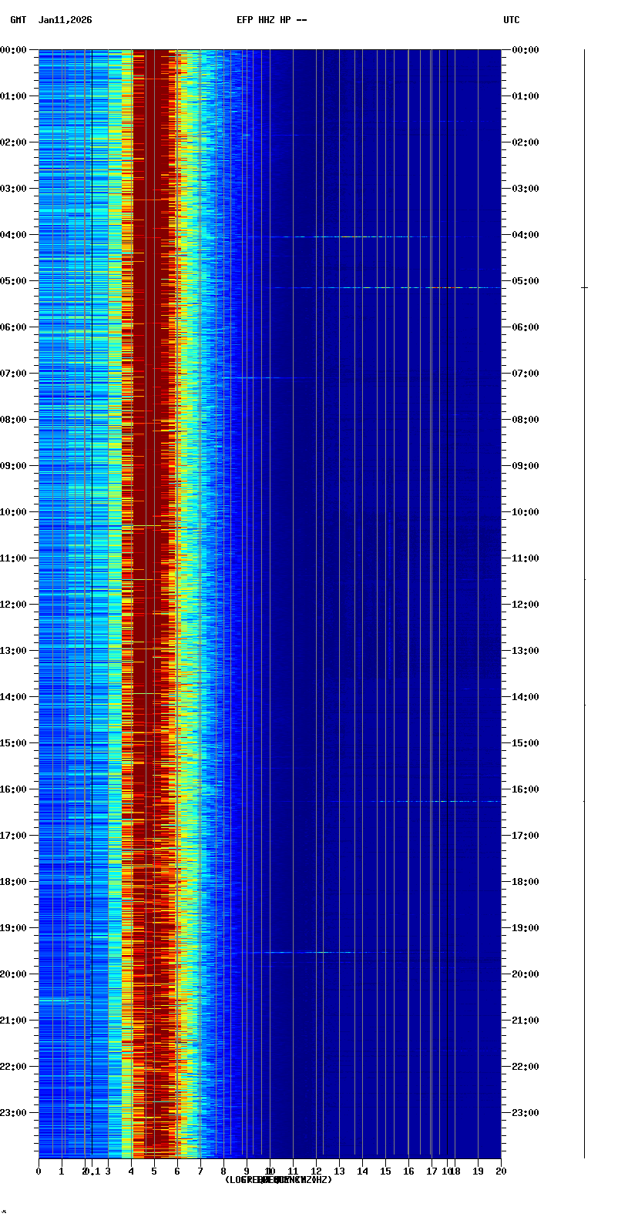
Task: Click the 15 Hz frequency axis tick label
Action: pyautogui.click(x=385, y=1171)
